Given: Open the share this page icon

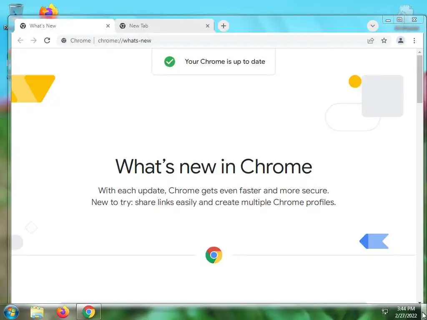Looking at the screenshot, I should (x=371, y=40).
